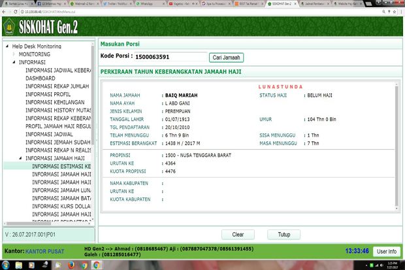Reload the page with the refresh icon
Screen dimensions: 405x270
point(15,12)
